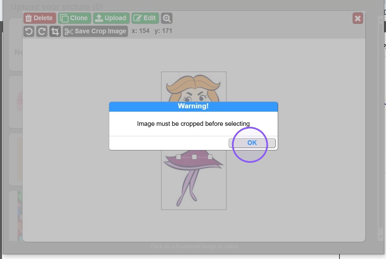Click left crop handle on the skirt
Viewport: 386px width, 259px height.
click(178, 157)
